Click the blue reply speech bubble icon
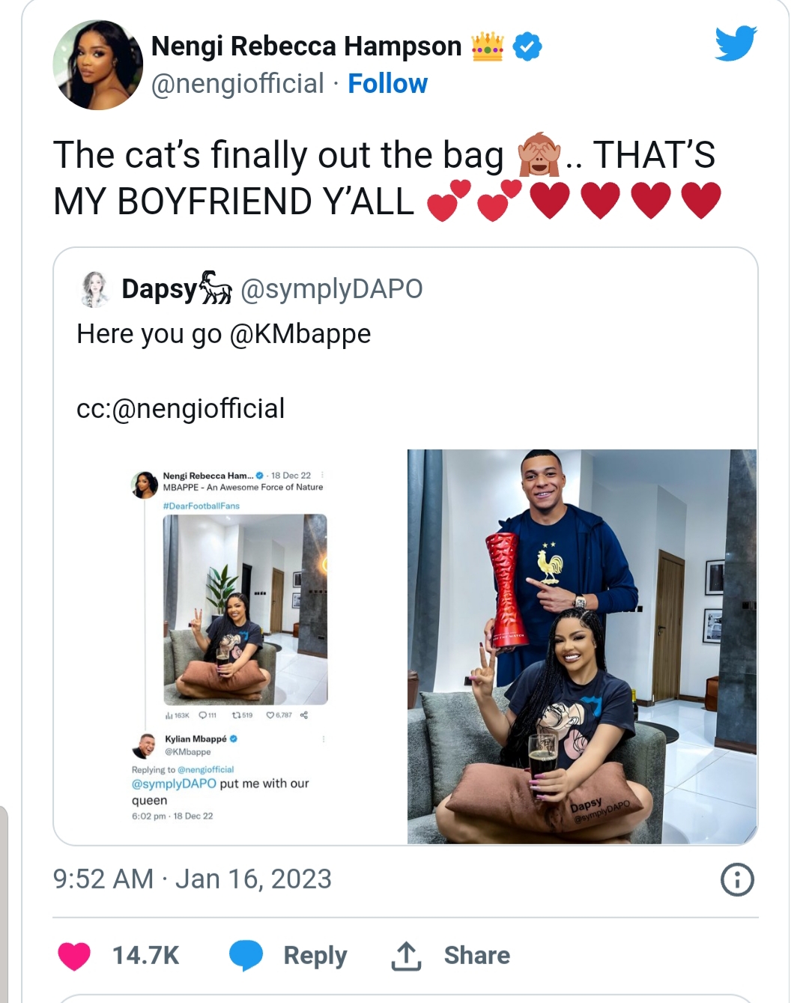809x1003 pixels. (x=246, y=956)
